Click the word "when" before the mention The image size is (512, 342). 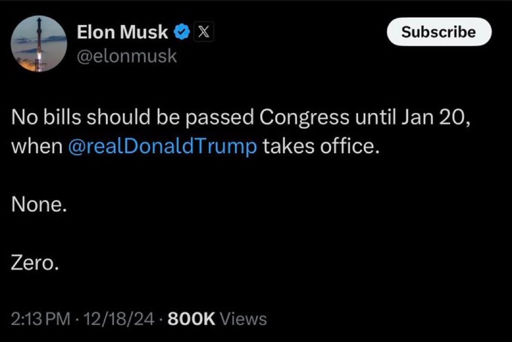pyautogui.click(x=37, y=147)
